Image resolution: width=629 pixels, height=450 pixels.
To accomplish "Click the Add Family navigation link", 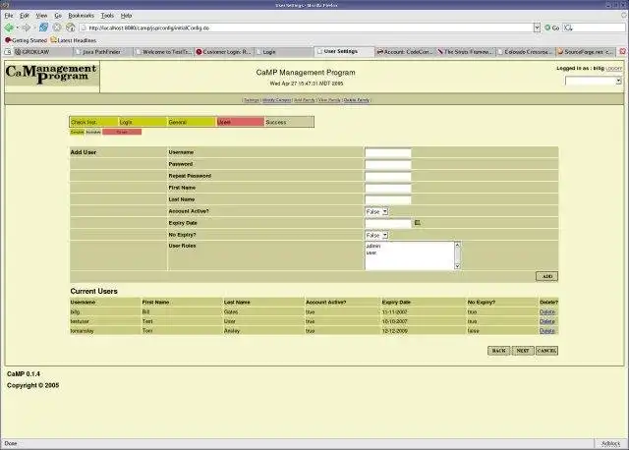I will coord(305,100).
